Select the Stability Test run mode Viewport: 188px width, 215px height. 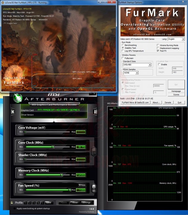tap(123, 48)
